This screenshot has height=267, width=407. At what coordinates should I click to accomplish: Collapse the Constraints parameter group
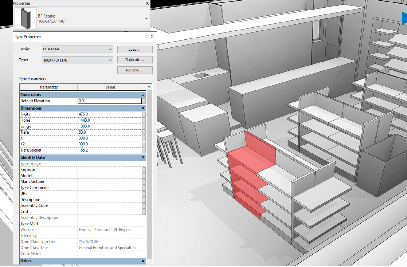143,95
